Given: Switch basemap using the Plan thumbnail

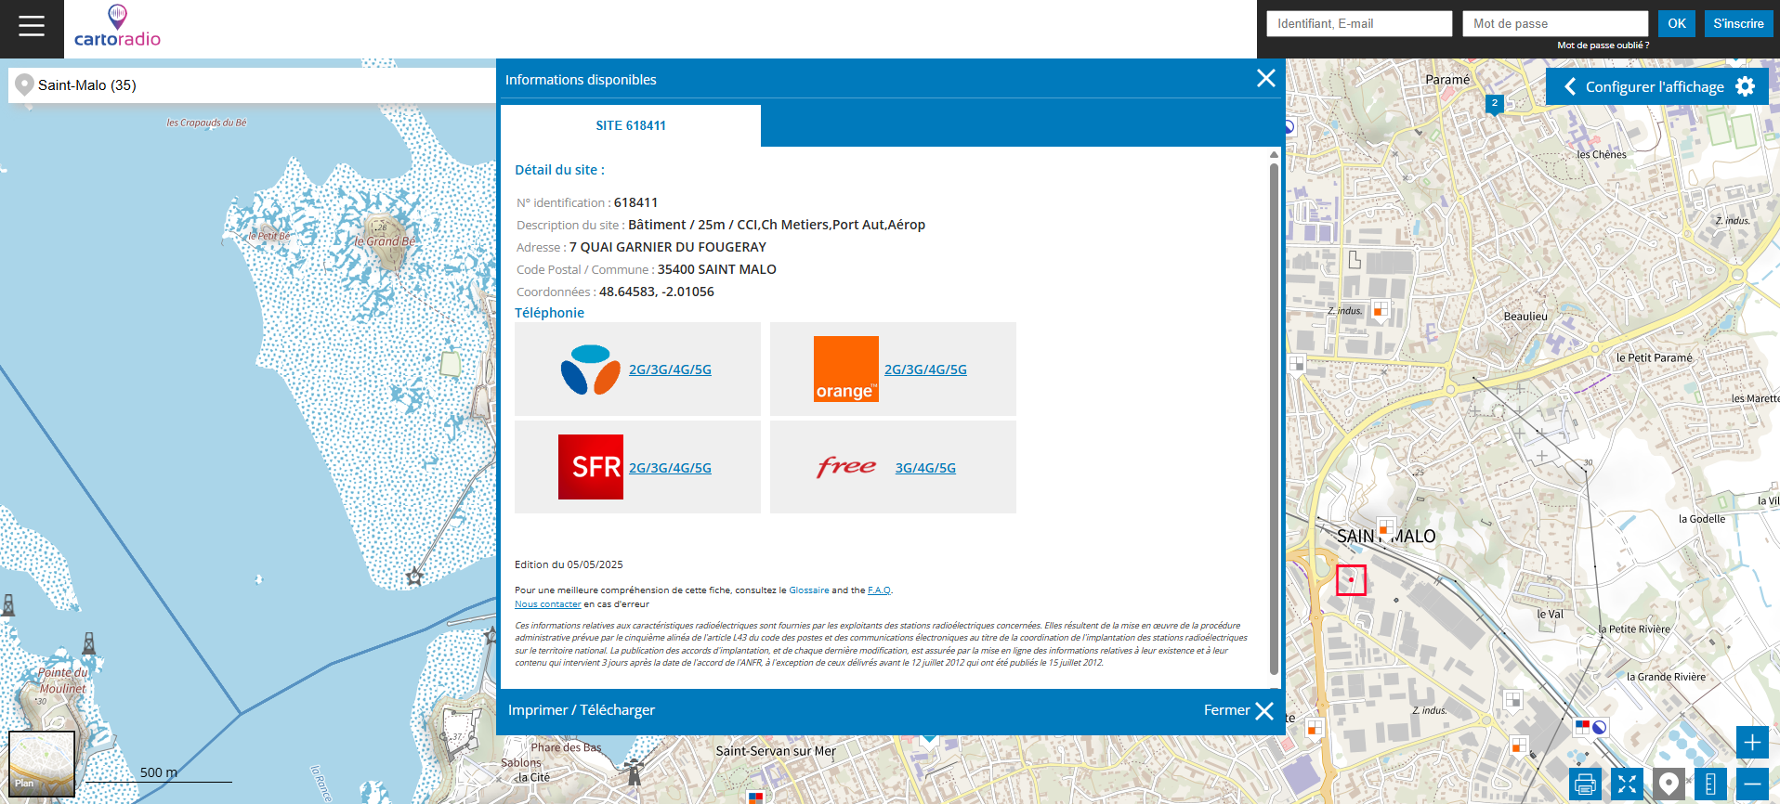Looking at the screenshot, I should point(42,763).
